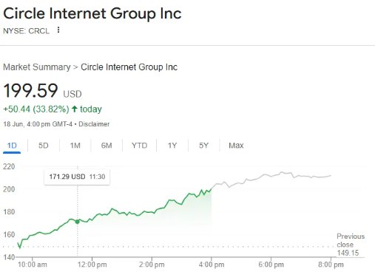
Task: Switch to the 5D chart view
Action: tap(44, 146)
